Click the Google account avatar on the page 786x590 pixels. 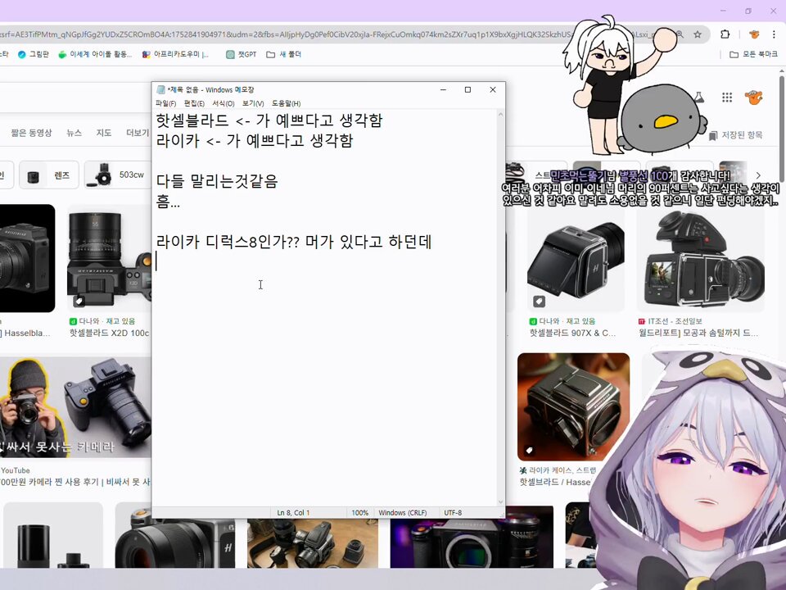coord(753,98)
